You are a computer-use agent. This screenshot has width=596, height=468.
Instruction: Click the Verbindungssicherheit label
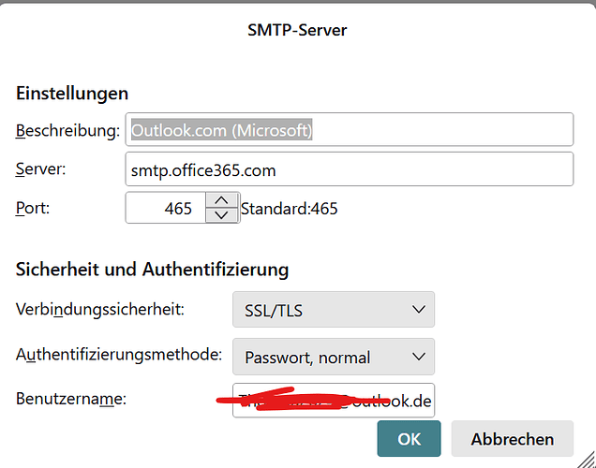(100, 309)
